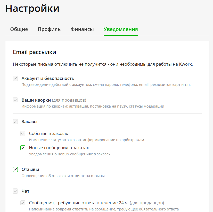Click the Отзывы label text
The width and height of the screenshot is (213, 212).
(30, 169)
